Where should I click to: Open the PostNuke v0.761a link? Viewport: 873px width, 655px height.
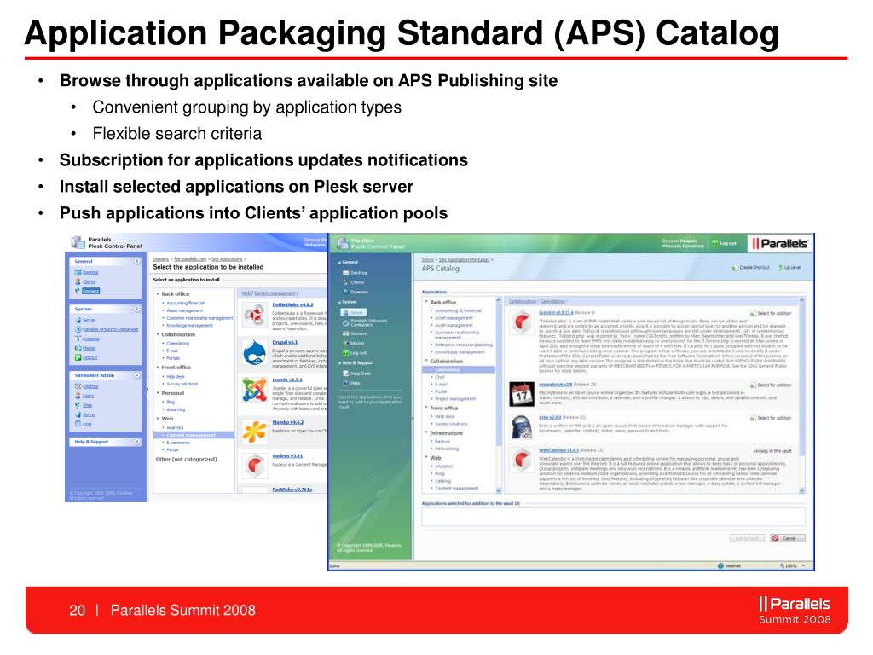292,489
